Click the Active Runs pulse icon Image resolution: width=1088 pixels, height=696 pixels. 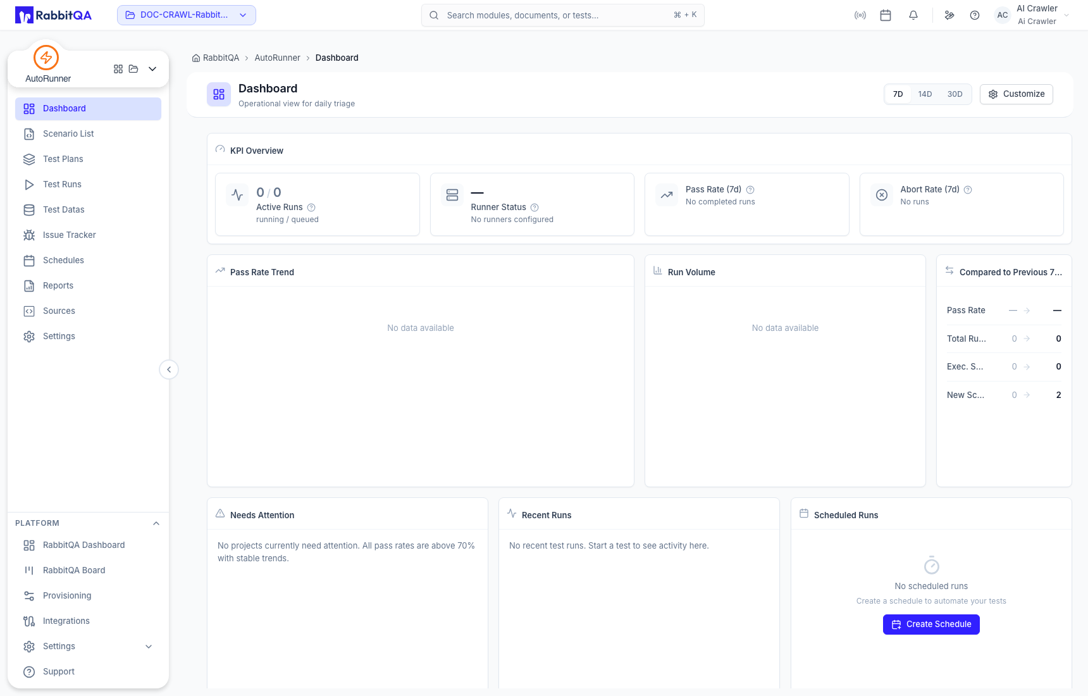(x=237, y=195)
